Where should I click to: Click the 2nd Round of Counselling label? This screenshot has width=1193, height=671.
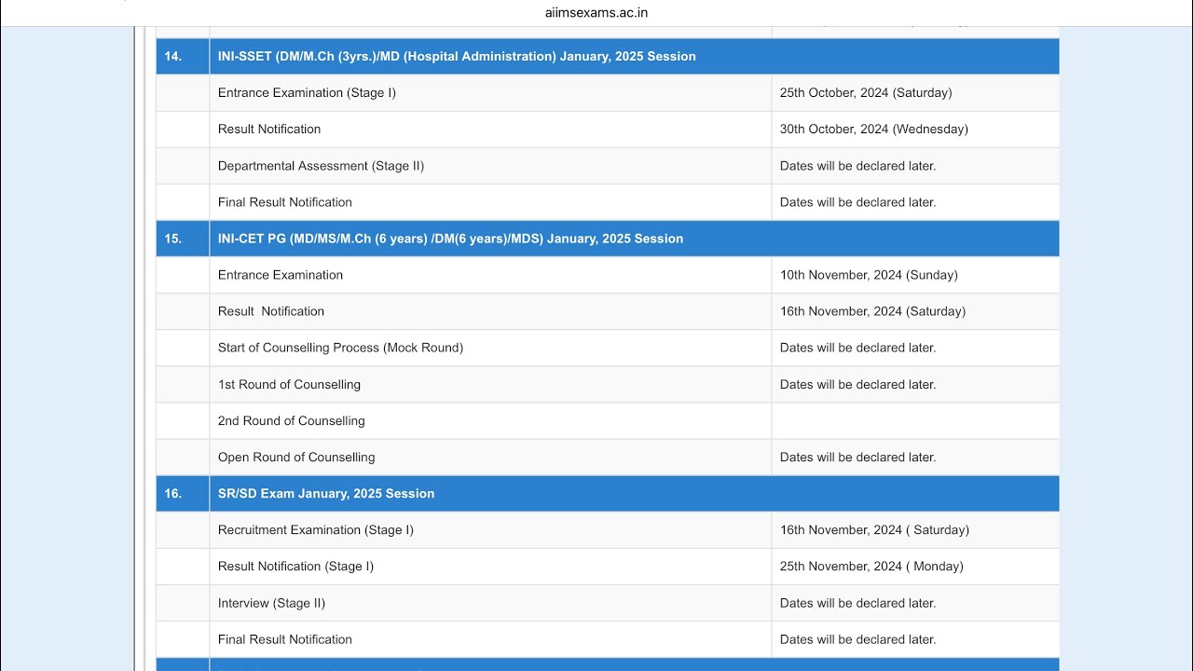[292, 420]
